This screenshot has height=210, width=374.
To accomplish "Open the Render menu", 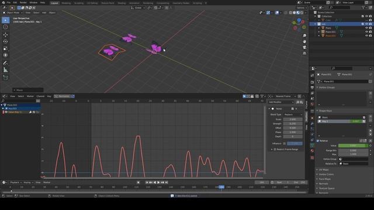I will [23, 2].
